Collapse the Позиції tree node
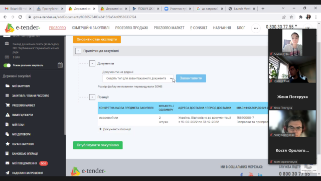Screen dimensions: 321x181 [92, 97]
